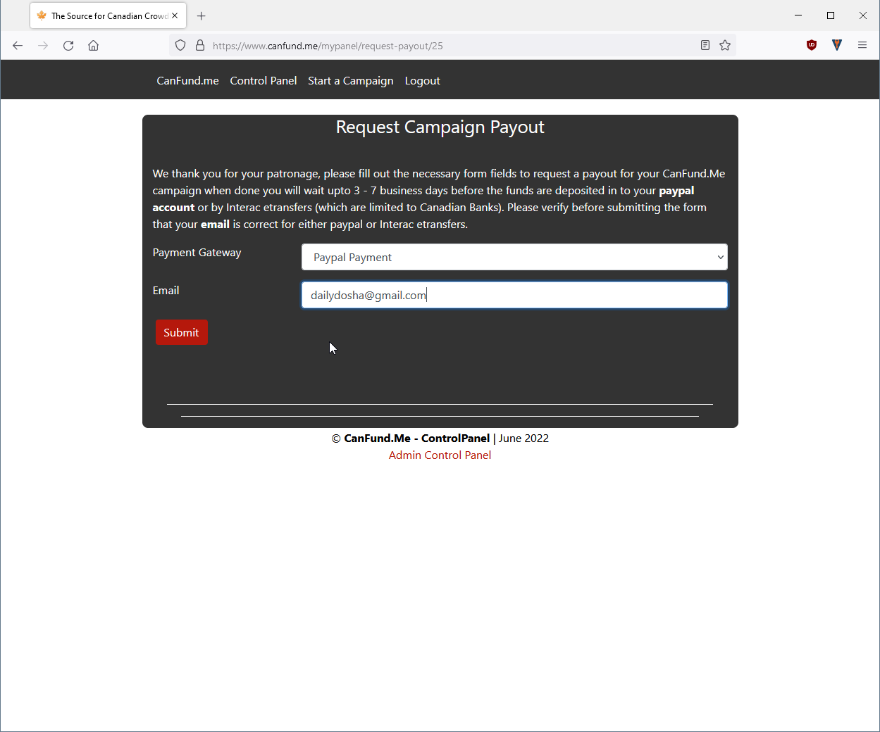880x732 pixels.
Task: Click the Email field label
Action: (x=166, y=291)
